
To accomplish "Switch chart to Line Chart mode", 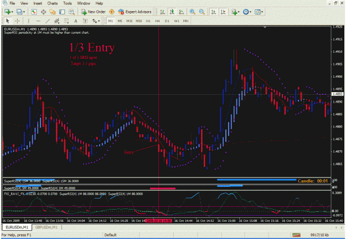I will pos(182,12).
